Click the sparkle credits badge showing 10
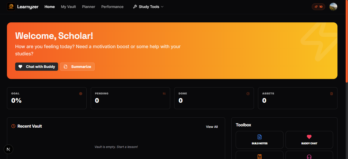The width and height of the screenshot is (348, 159). (318, 6)
